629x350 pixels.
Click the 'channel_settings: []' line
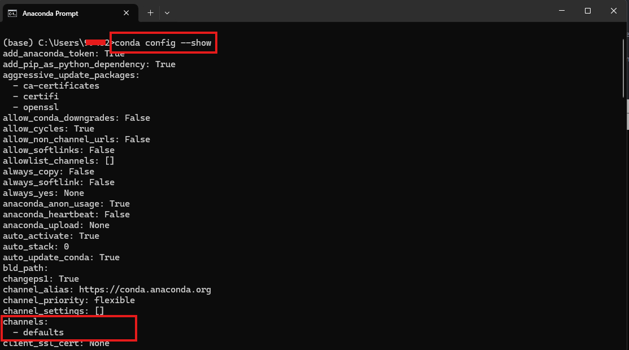point(53,311)
